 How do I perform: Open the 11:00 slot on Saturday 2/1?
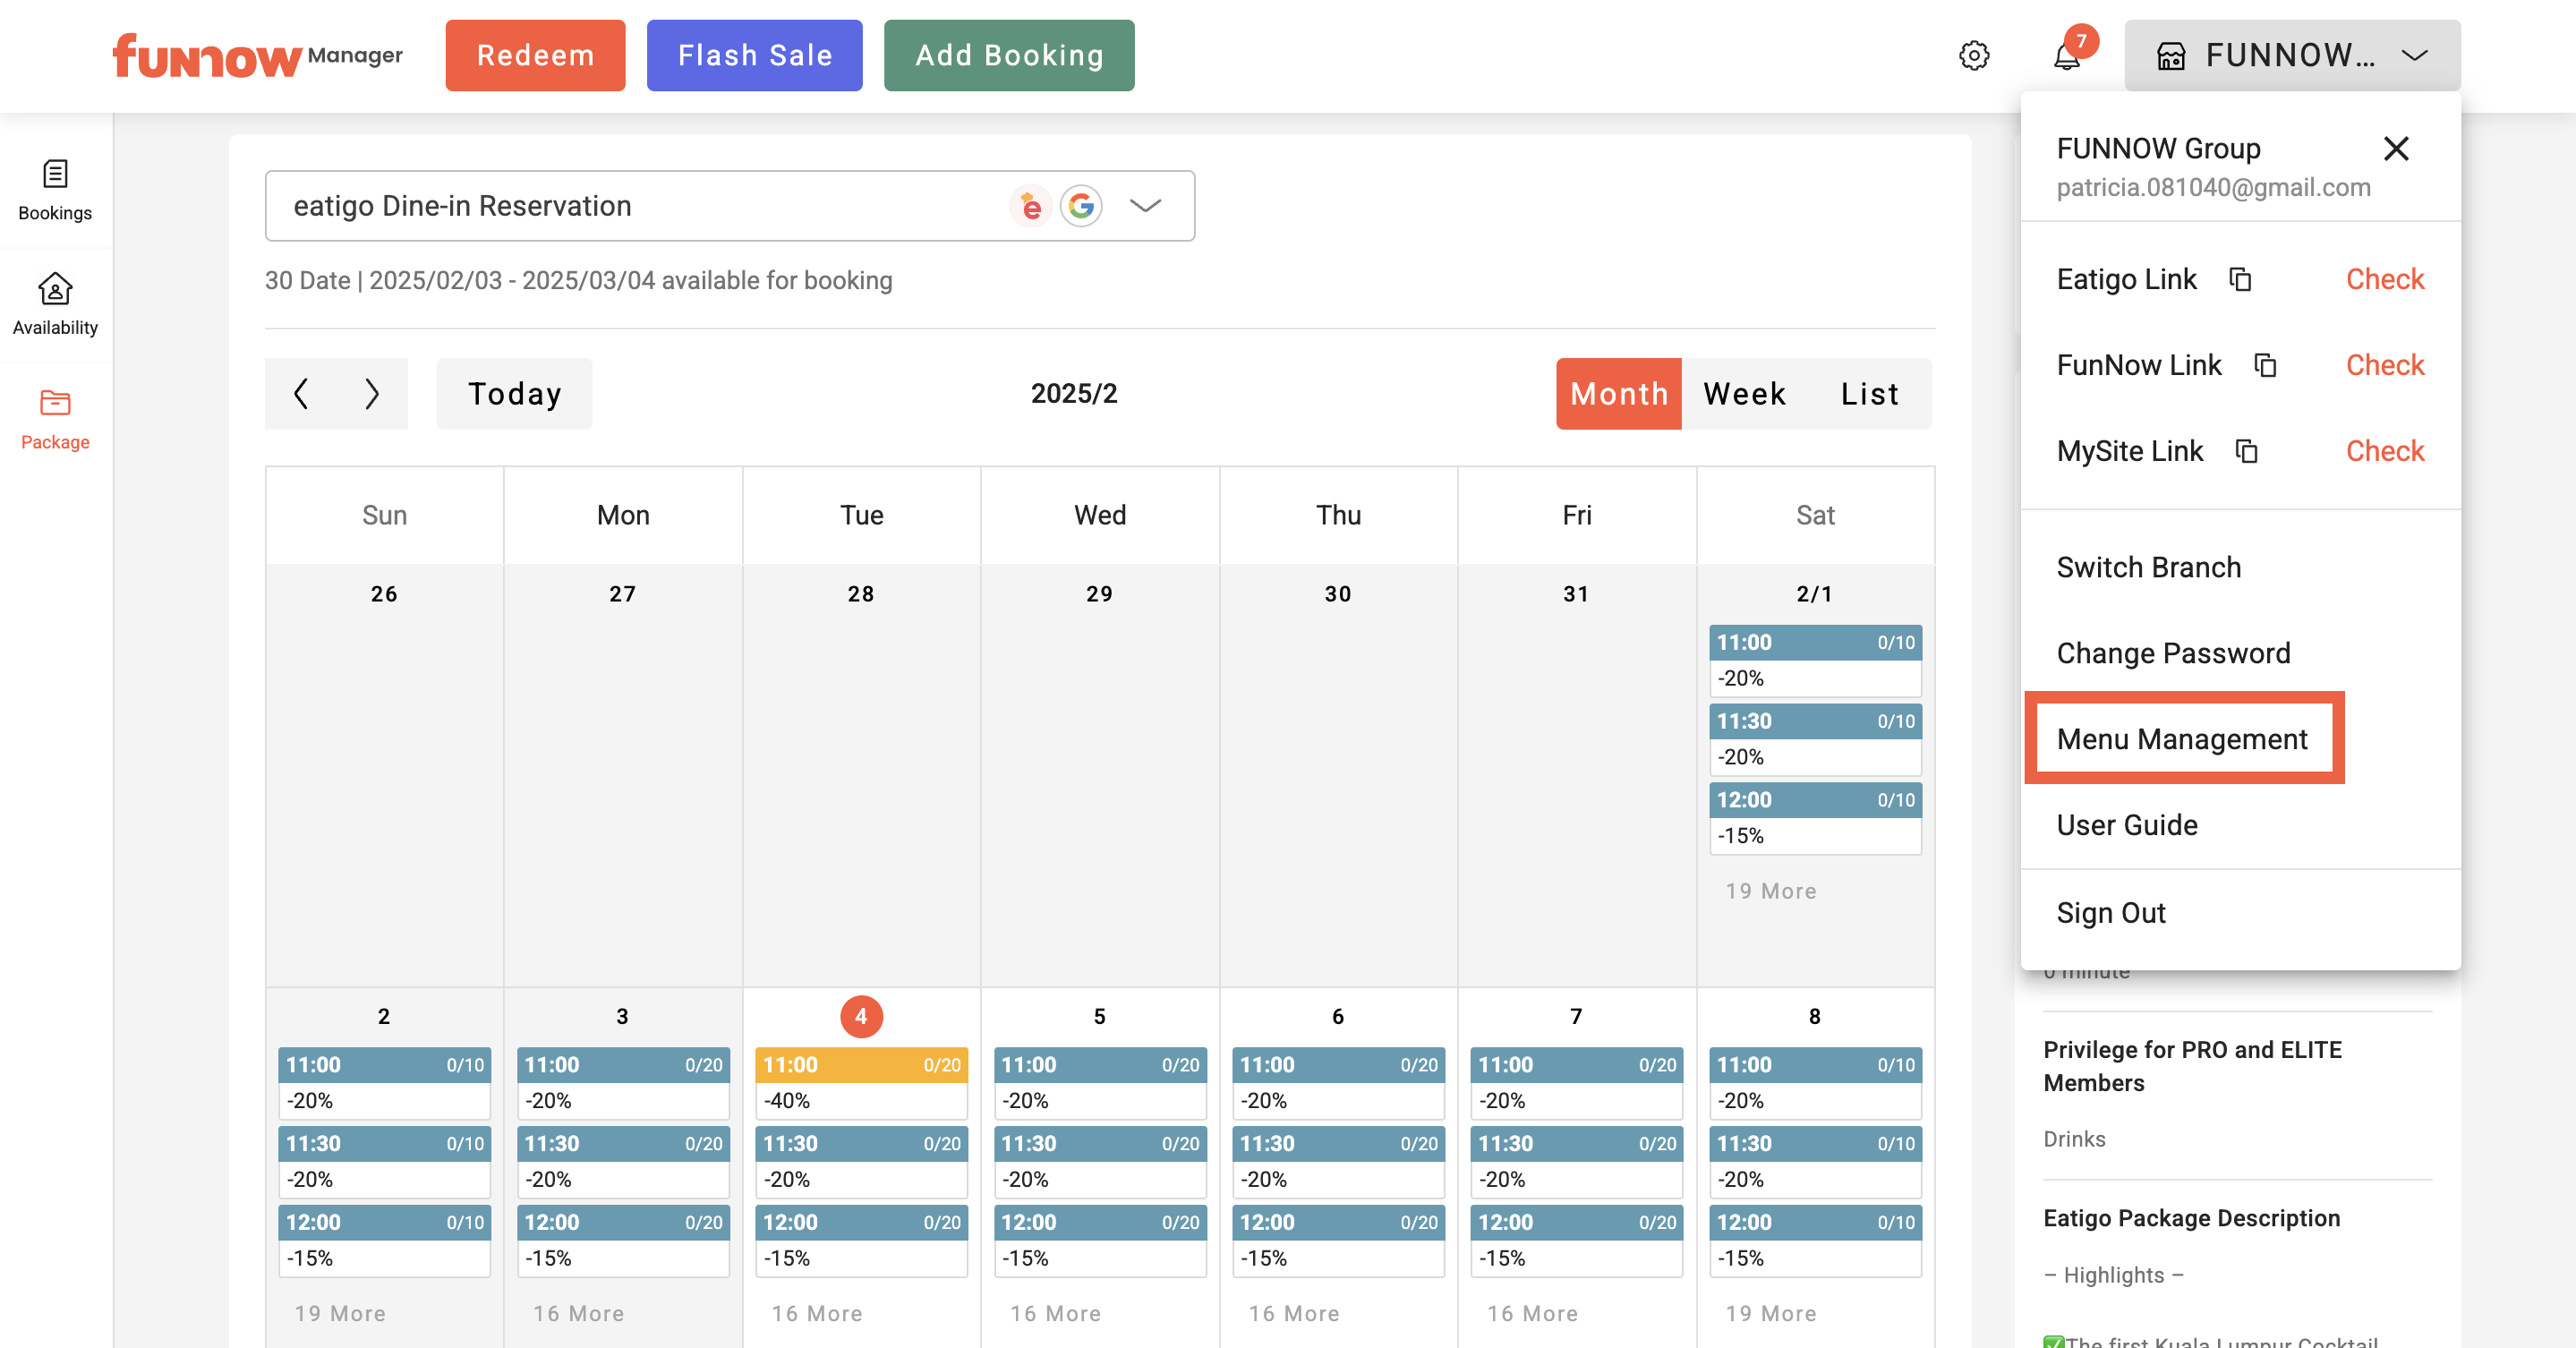pos(1815,661)
